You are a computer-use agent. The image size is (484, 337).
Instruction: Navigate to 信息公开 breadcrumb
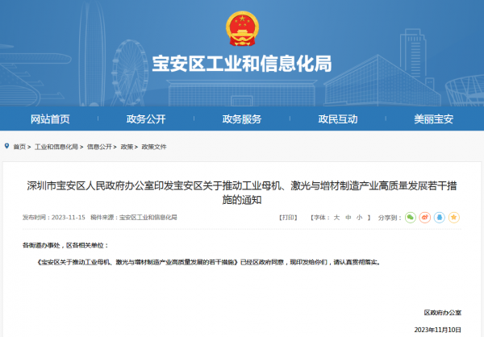[x=99, y=148]
